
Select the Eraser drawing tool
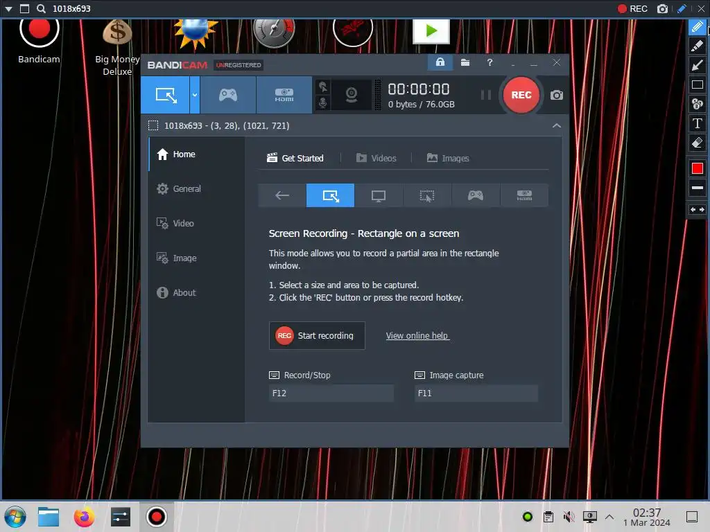pos(698,143)
